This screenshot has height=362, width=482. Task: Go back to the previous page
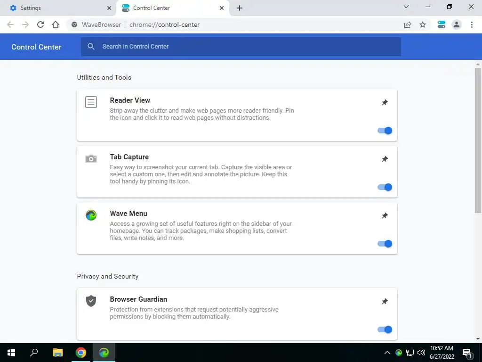point(10,25)
